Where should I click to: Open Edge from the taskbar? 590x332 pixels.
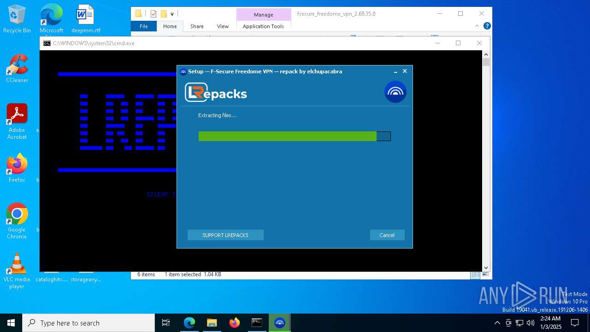189,323
